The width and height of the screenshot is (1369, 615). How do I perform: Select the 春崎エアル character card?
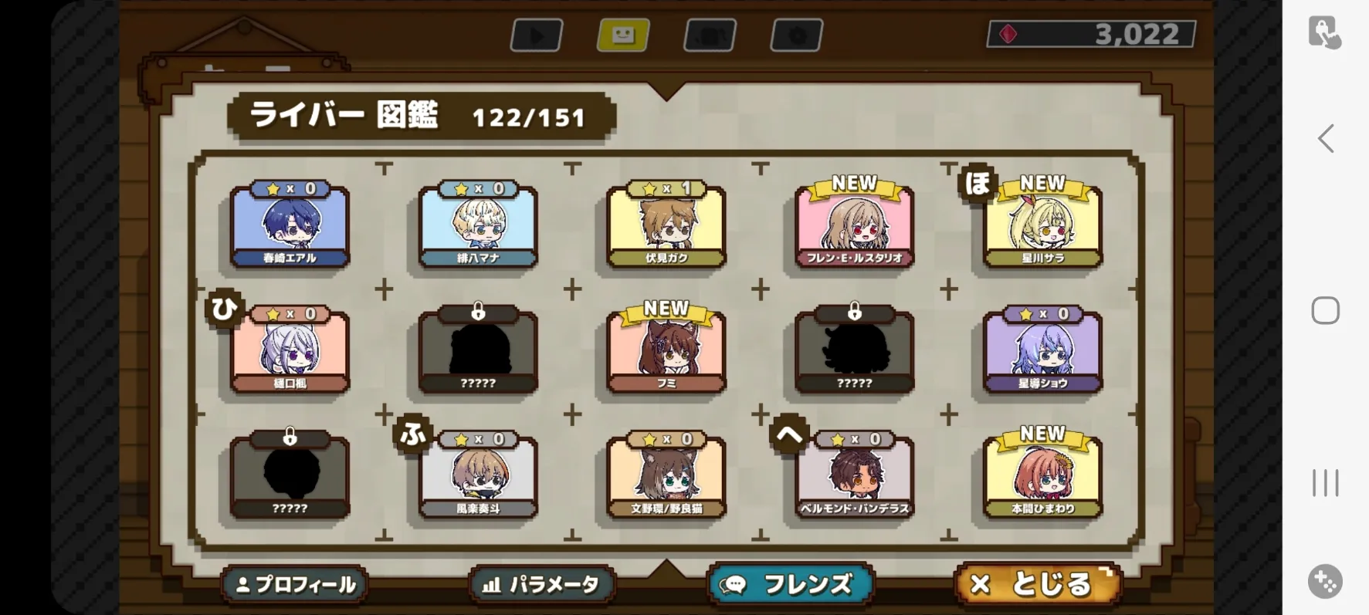pyautogui.click(x=290, y=225)
